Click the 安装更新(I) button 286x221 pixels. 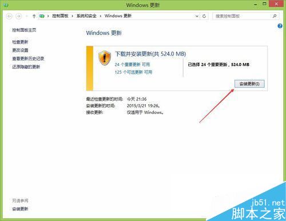click(249, 84)
